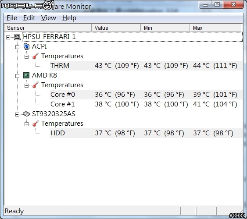The width and height of the screenshot is (247, 219).
Task: Click thermometer icon under ACPI
Action: click(36, 56)
